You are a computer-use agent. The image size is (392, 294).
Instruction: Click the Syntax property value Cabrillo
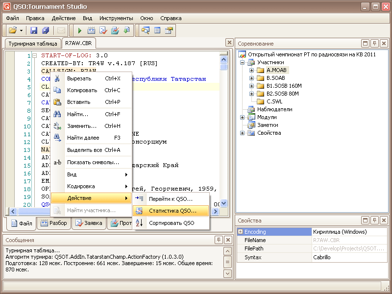[x=322, y=257]
